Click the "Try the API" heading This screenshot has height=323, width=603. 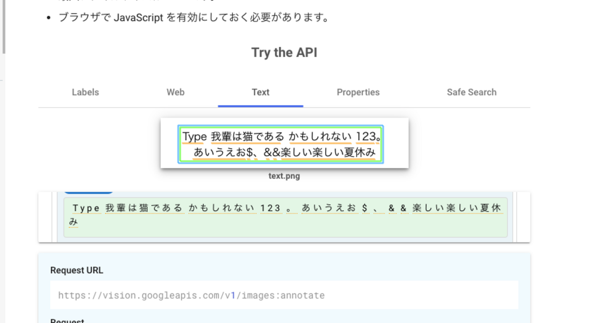(x=284, y=52)
